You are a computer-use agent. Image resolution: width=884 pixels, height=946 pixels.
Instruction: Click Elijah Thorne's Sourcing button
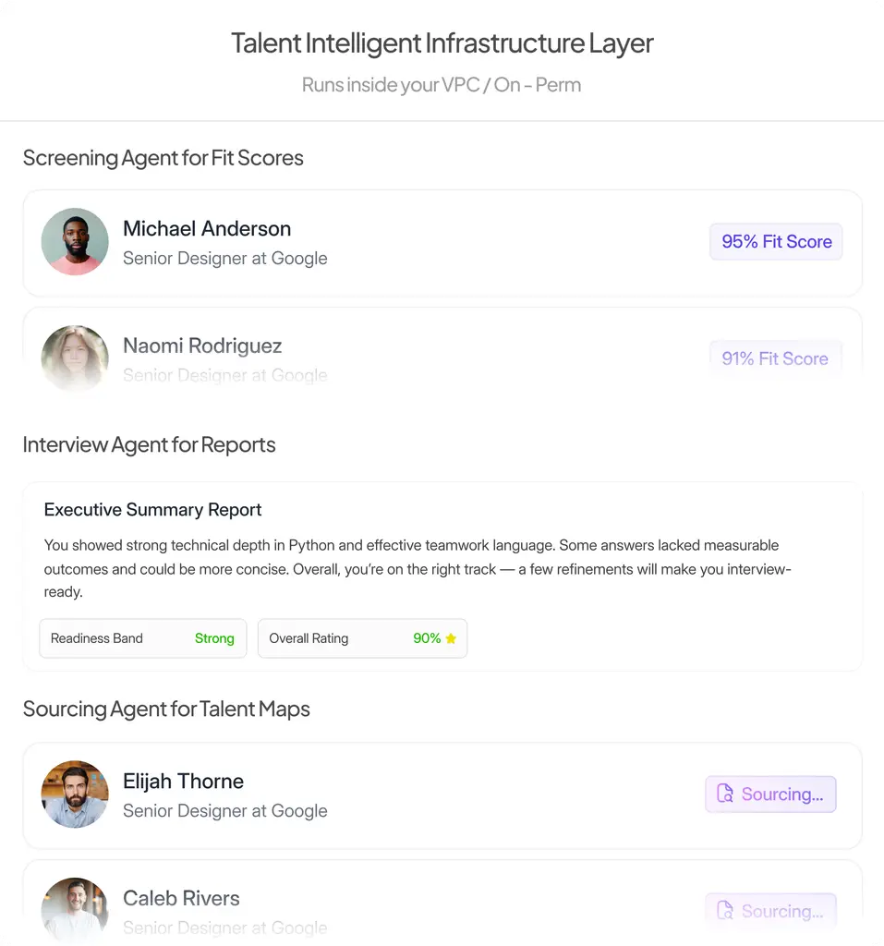(x=770, y=794)
